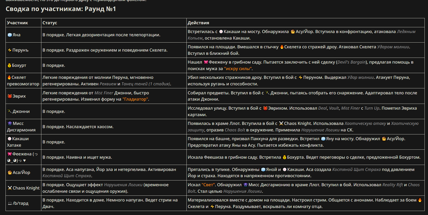Click the italic "Turn Up" in Джонни's actions
The height and width of the screenshot is (215, 428).
point(372,108)
